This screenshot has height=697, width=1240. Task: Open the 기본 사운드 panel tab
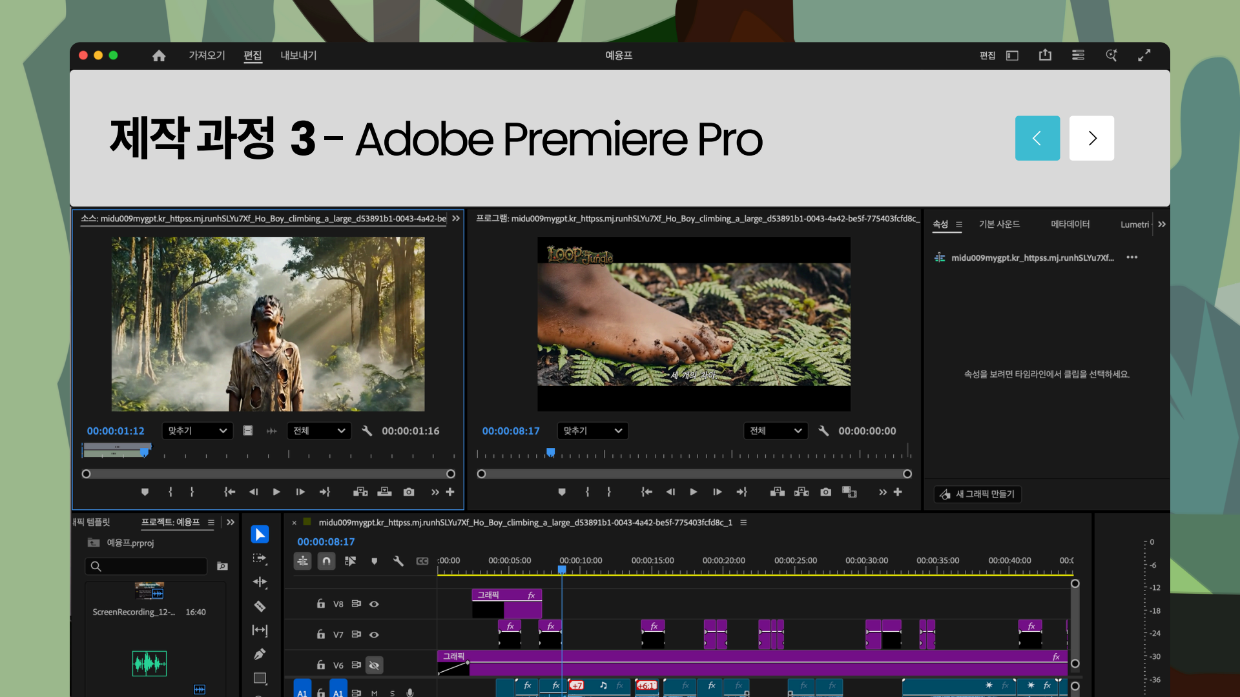pyautogui.click(x=999, y=224)
